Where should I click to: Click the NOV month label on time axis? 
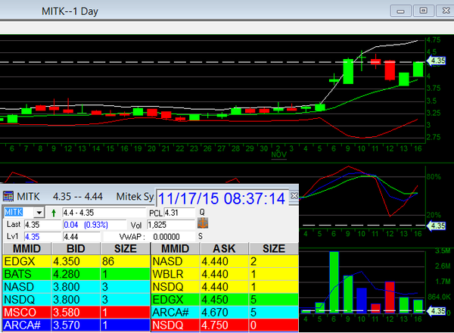point(278,155)
